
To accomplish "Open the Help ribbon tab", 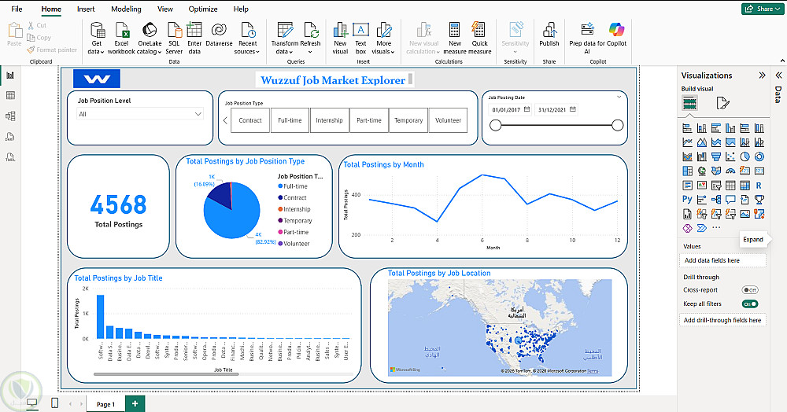I will [x=241, y=9].
